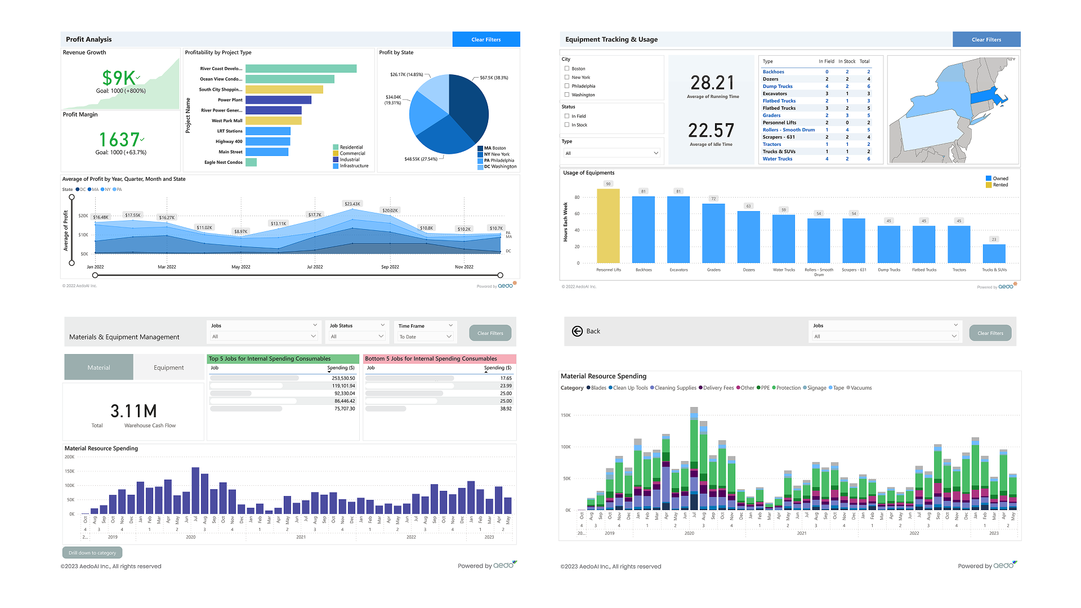Select the Material tab
This screenshot has height=608, width=1081.
(x=99, y=368)
